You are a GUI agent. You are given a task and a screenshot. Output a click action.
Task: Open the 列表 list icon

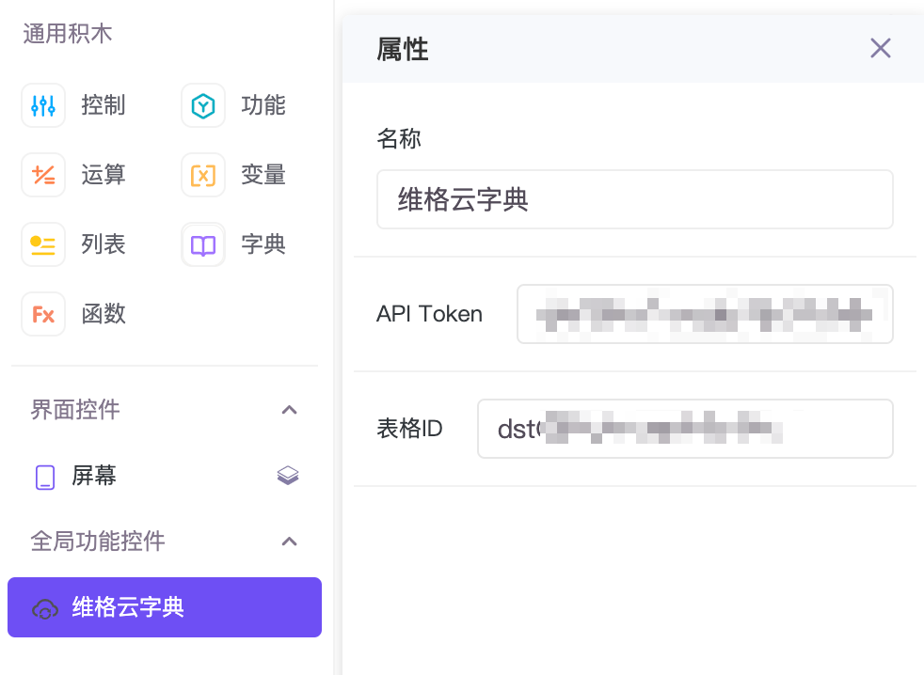pyautogui.click(x=43, y=244)
